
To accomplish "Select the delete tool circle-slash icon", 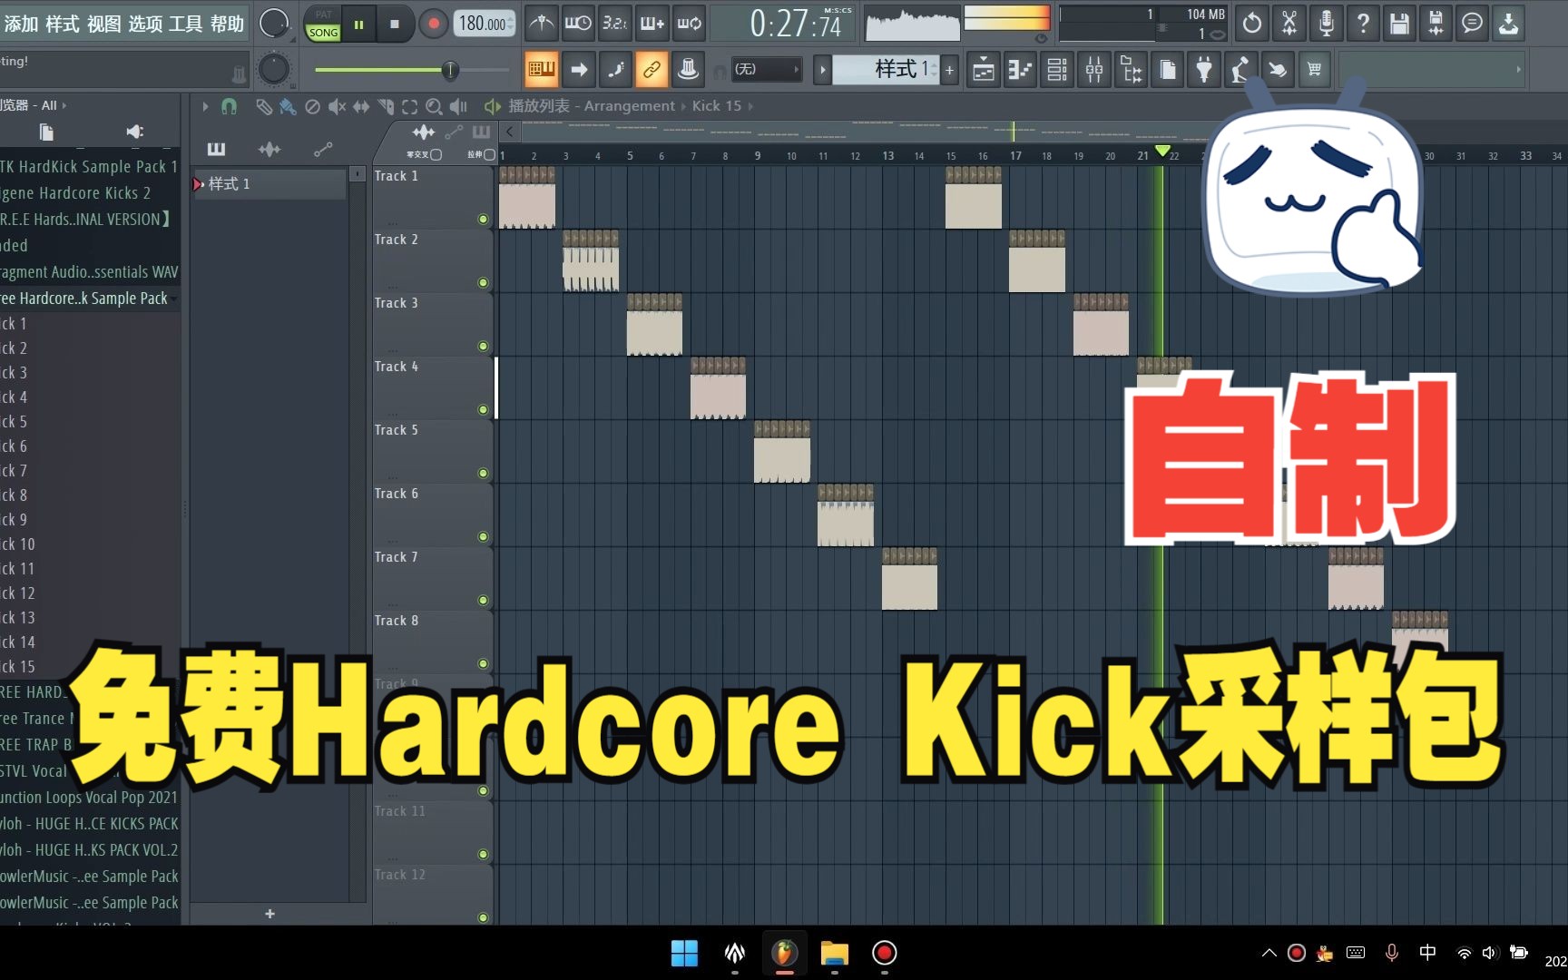I will click(x=312, y=106).
